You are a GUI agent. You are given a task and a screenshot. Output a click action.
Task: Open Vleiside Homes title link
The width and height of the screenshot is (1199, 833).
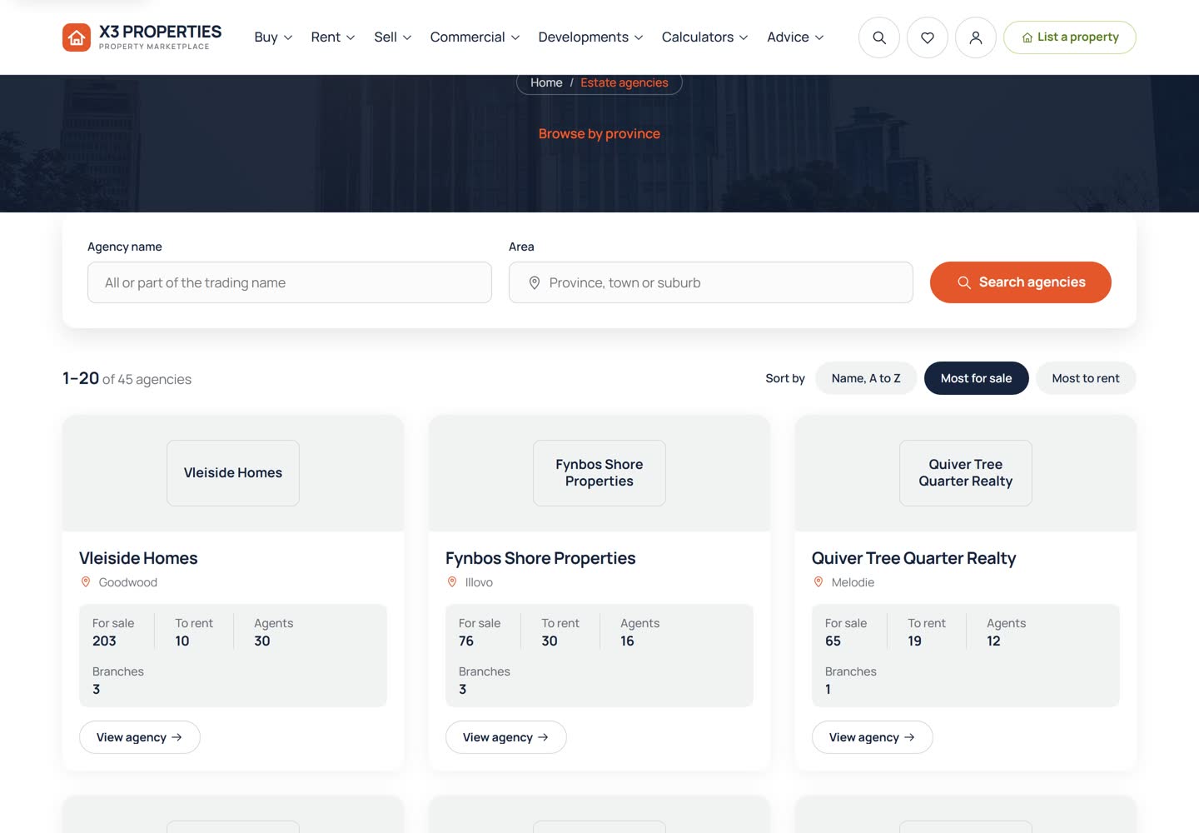click(x=138, y=558)
